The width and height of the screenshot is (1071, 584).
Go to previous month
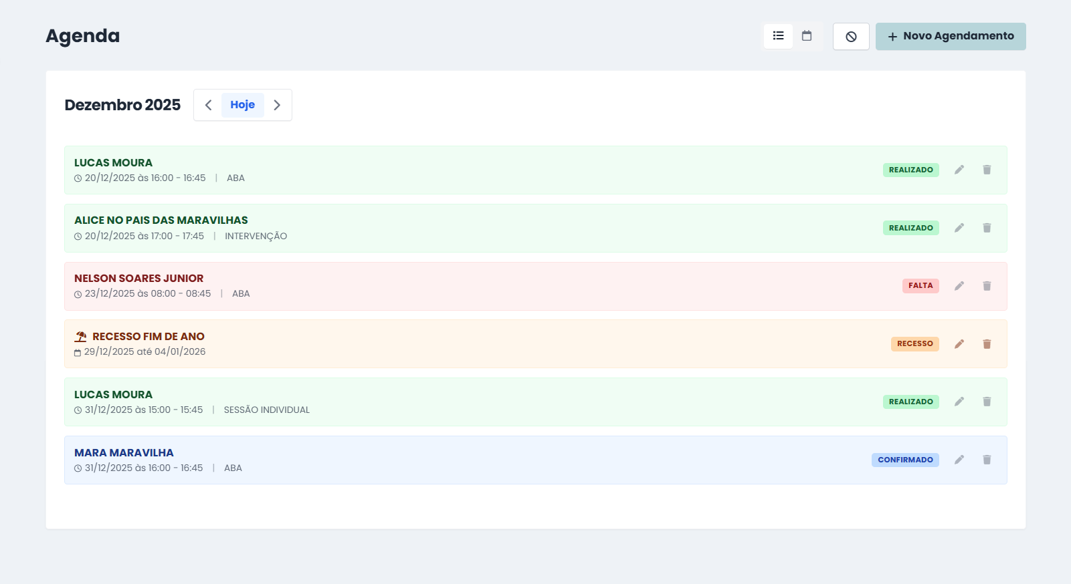[208, 105]
